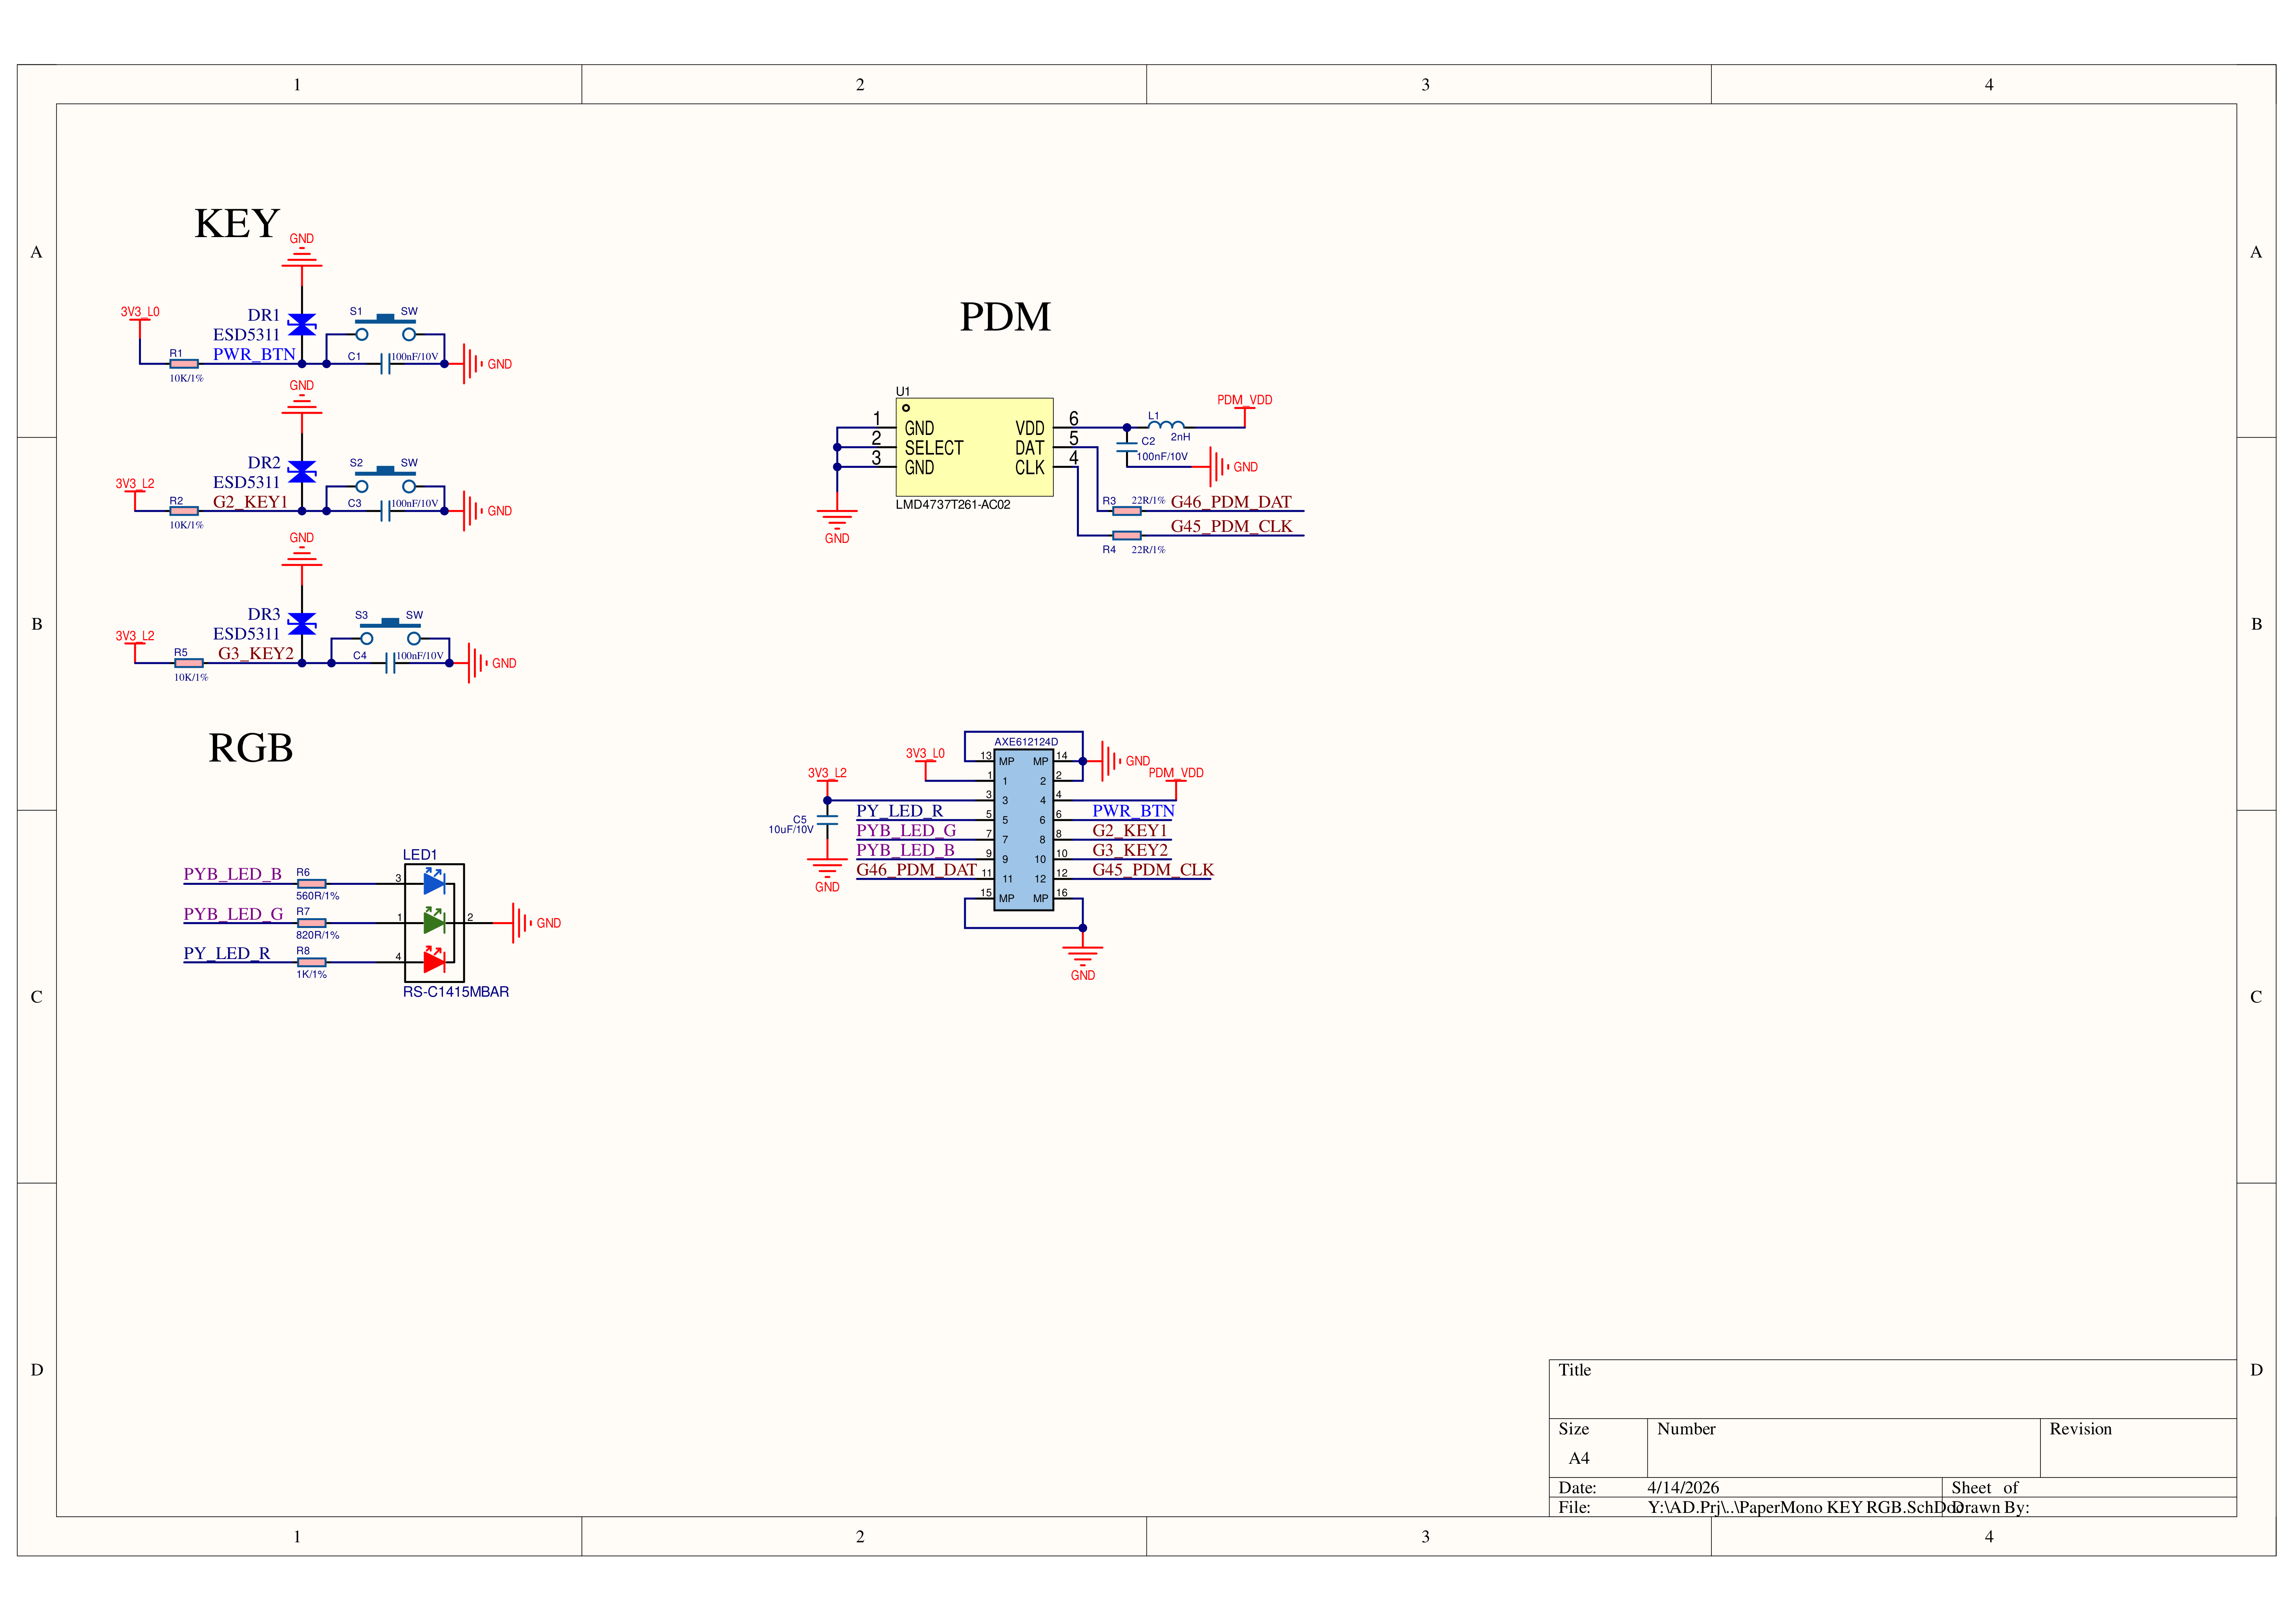The height and width of the screenshot is (1622, 2296).
Task: Click PY_LED_R label left of R8
Action: [x=227, y=953]
